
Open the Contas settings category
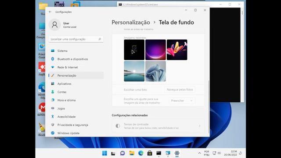tap(76, 92)
